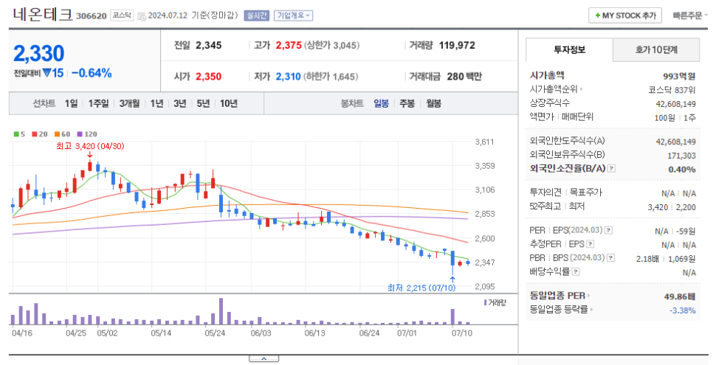This screenshot has width=713, height=365.
Task: Select the 3년 line chart period
Action: point(180,104)
